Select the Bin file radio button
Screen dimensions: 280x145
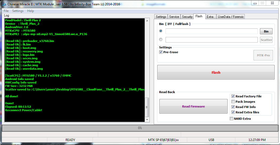pos(161,31)
